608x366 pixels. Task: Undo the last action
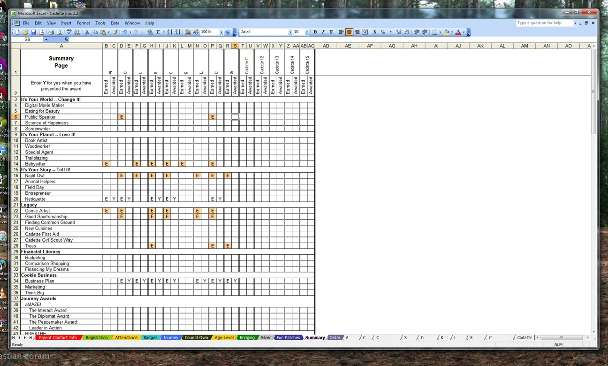(124, 32)
